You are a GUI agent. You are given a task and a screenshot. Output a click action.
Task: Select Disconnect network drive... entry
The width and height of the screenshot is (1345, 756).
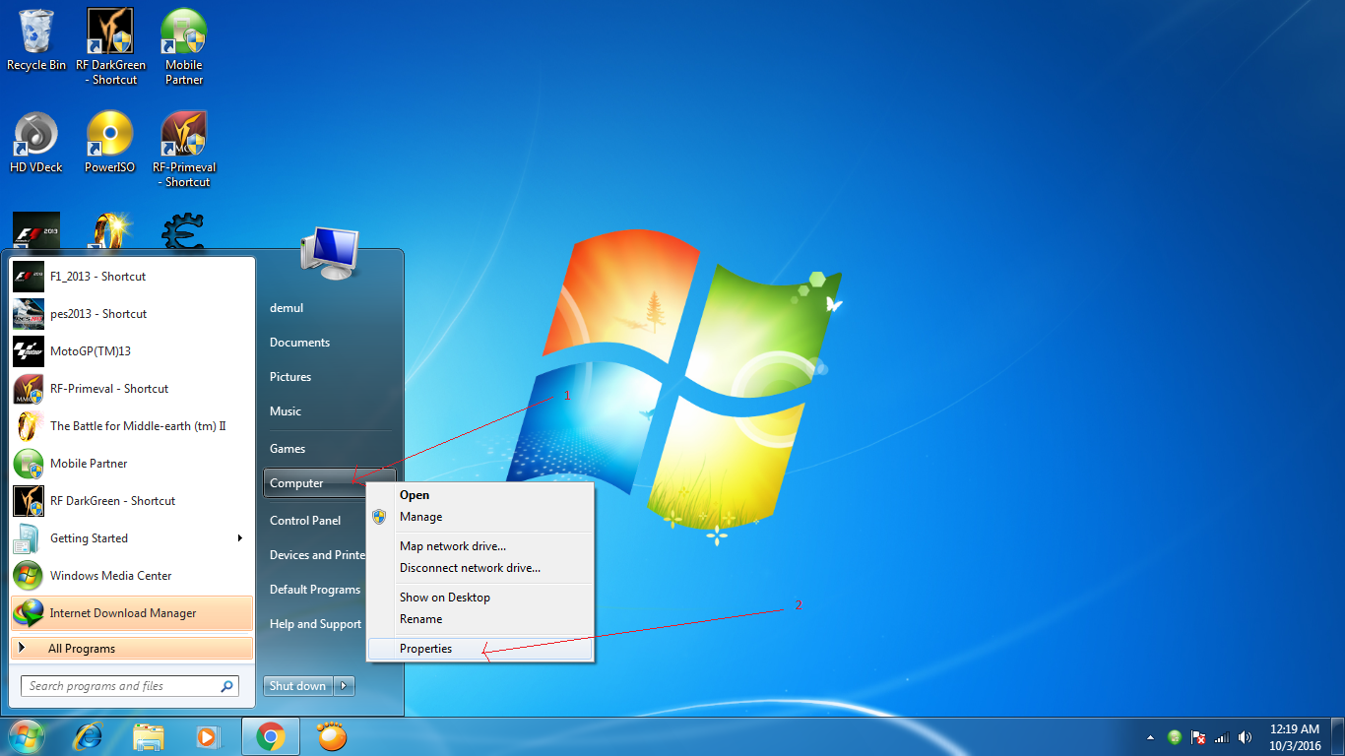pos(480,568)
